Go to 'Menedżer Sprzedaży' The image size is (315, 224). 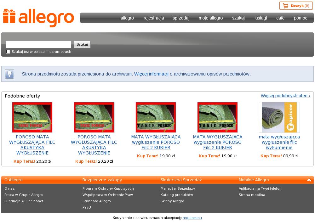[x=178, y=189]
